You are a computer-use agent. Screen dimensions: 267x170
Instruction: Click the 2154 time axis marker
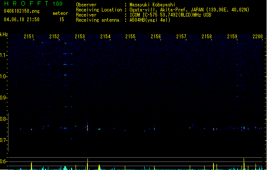105,37
